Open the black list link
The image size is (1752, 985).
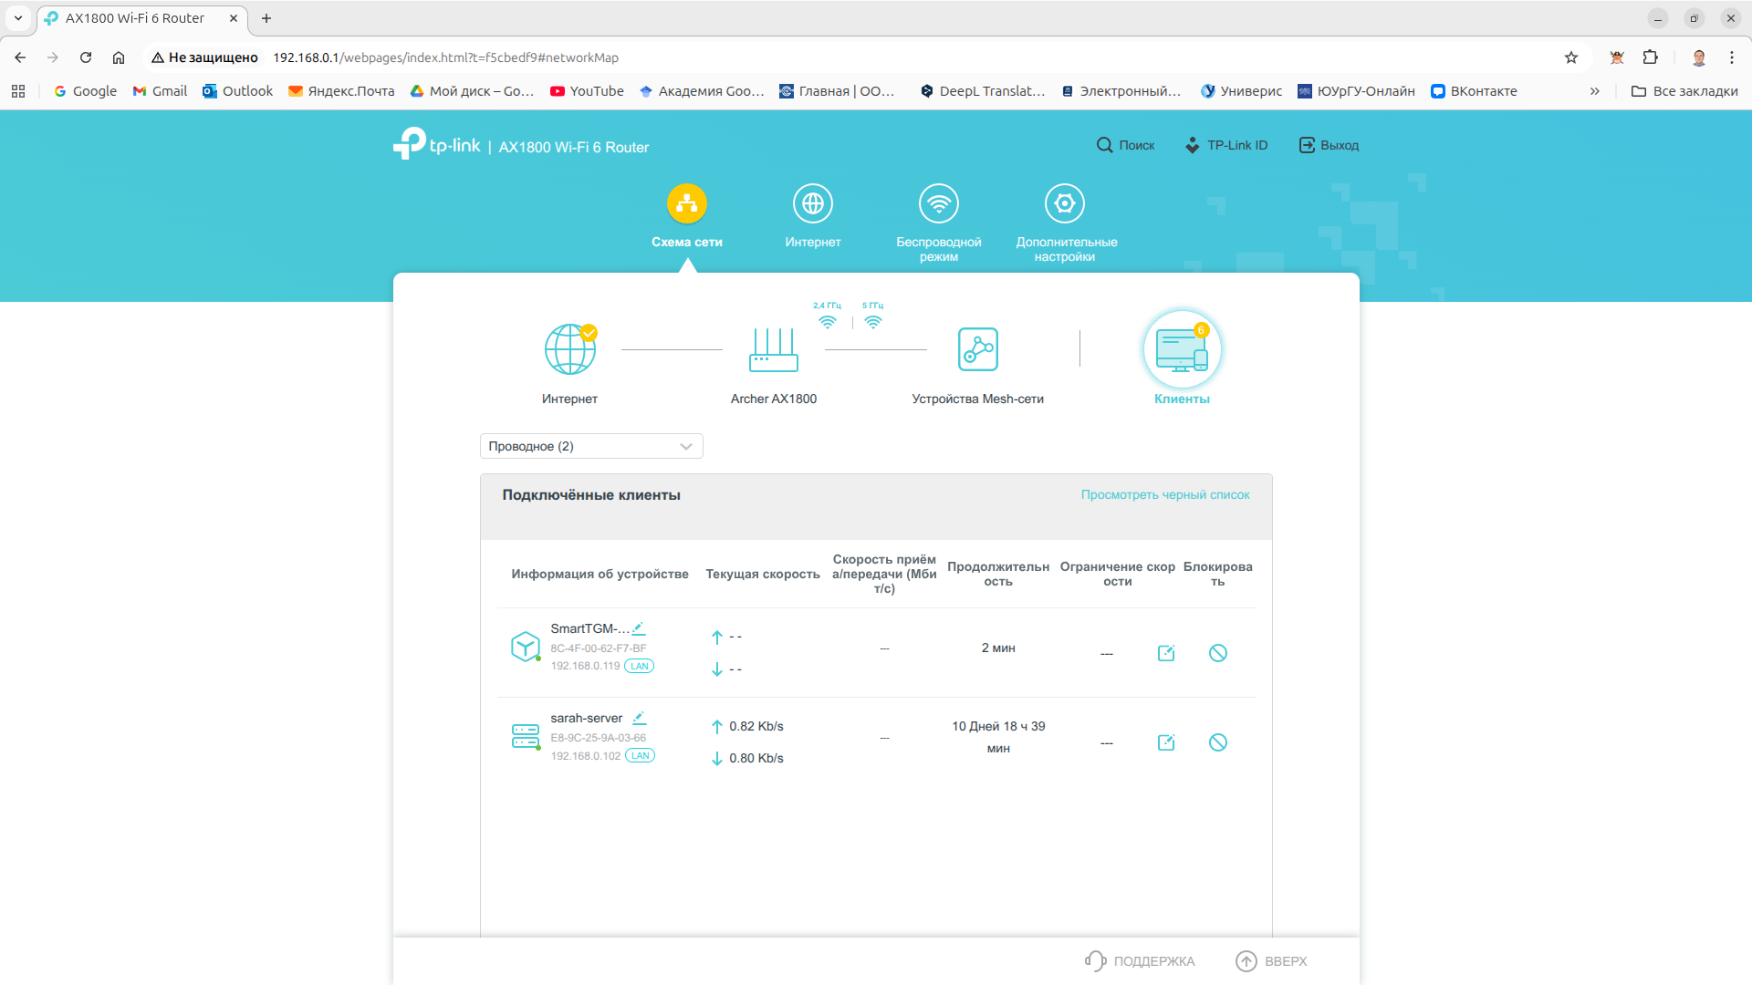point(1165,494)
